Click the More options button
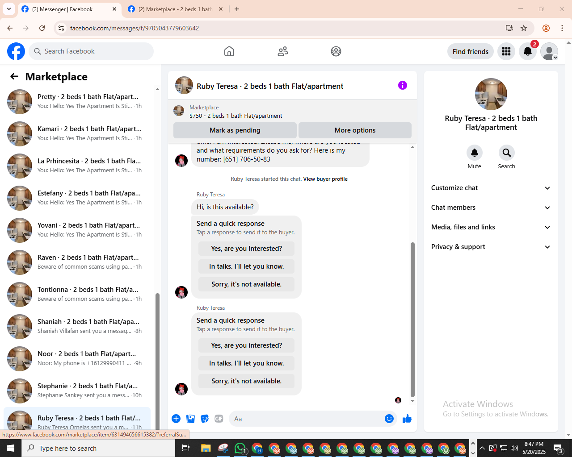The height and width of the screenshot is (457, 572). [x=355, y=130]
